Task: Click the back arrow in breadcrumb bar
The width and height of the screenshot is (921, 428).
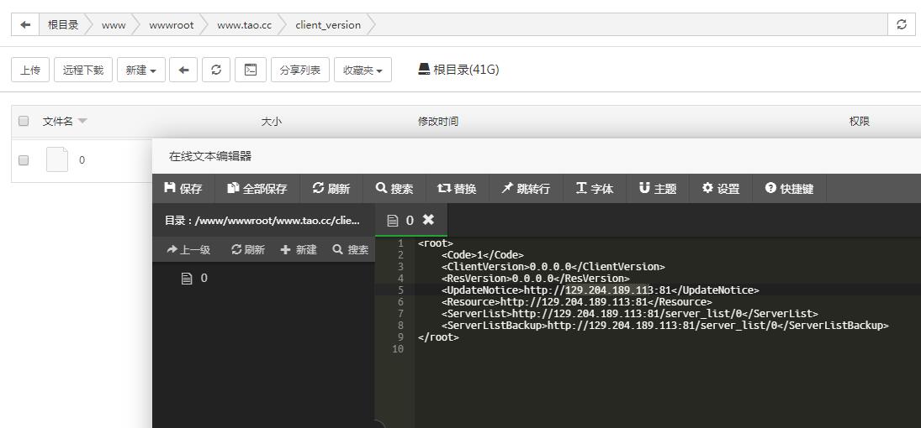Action: (25, 25)
